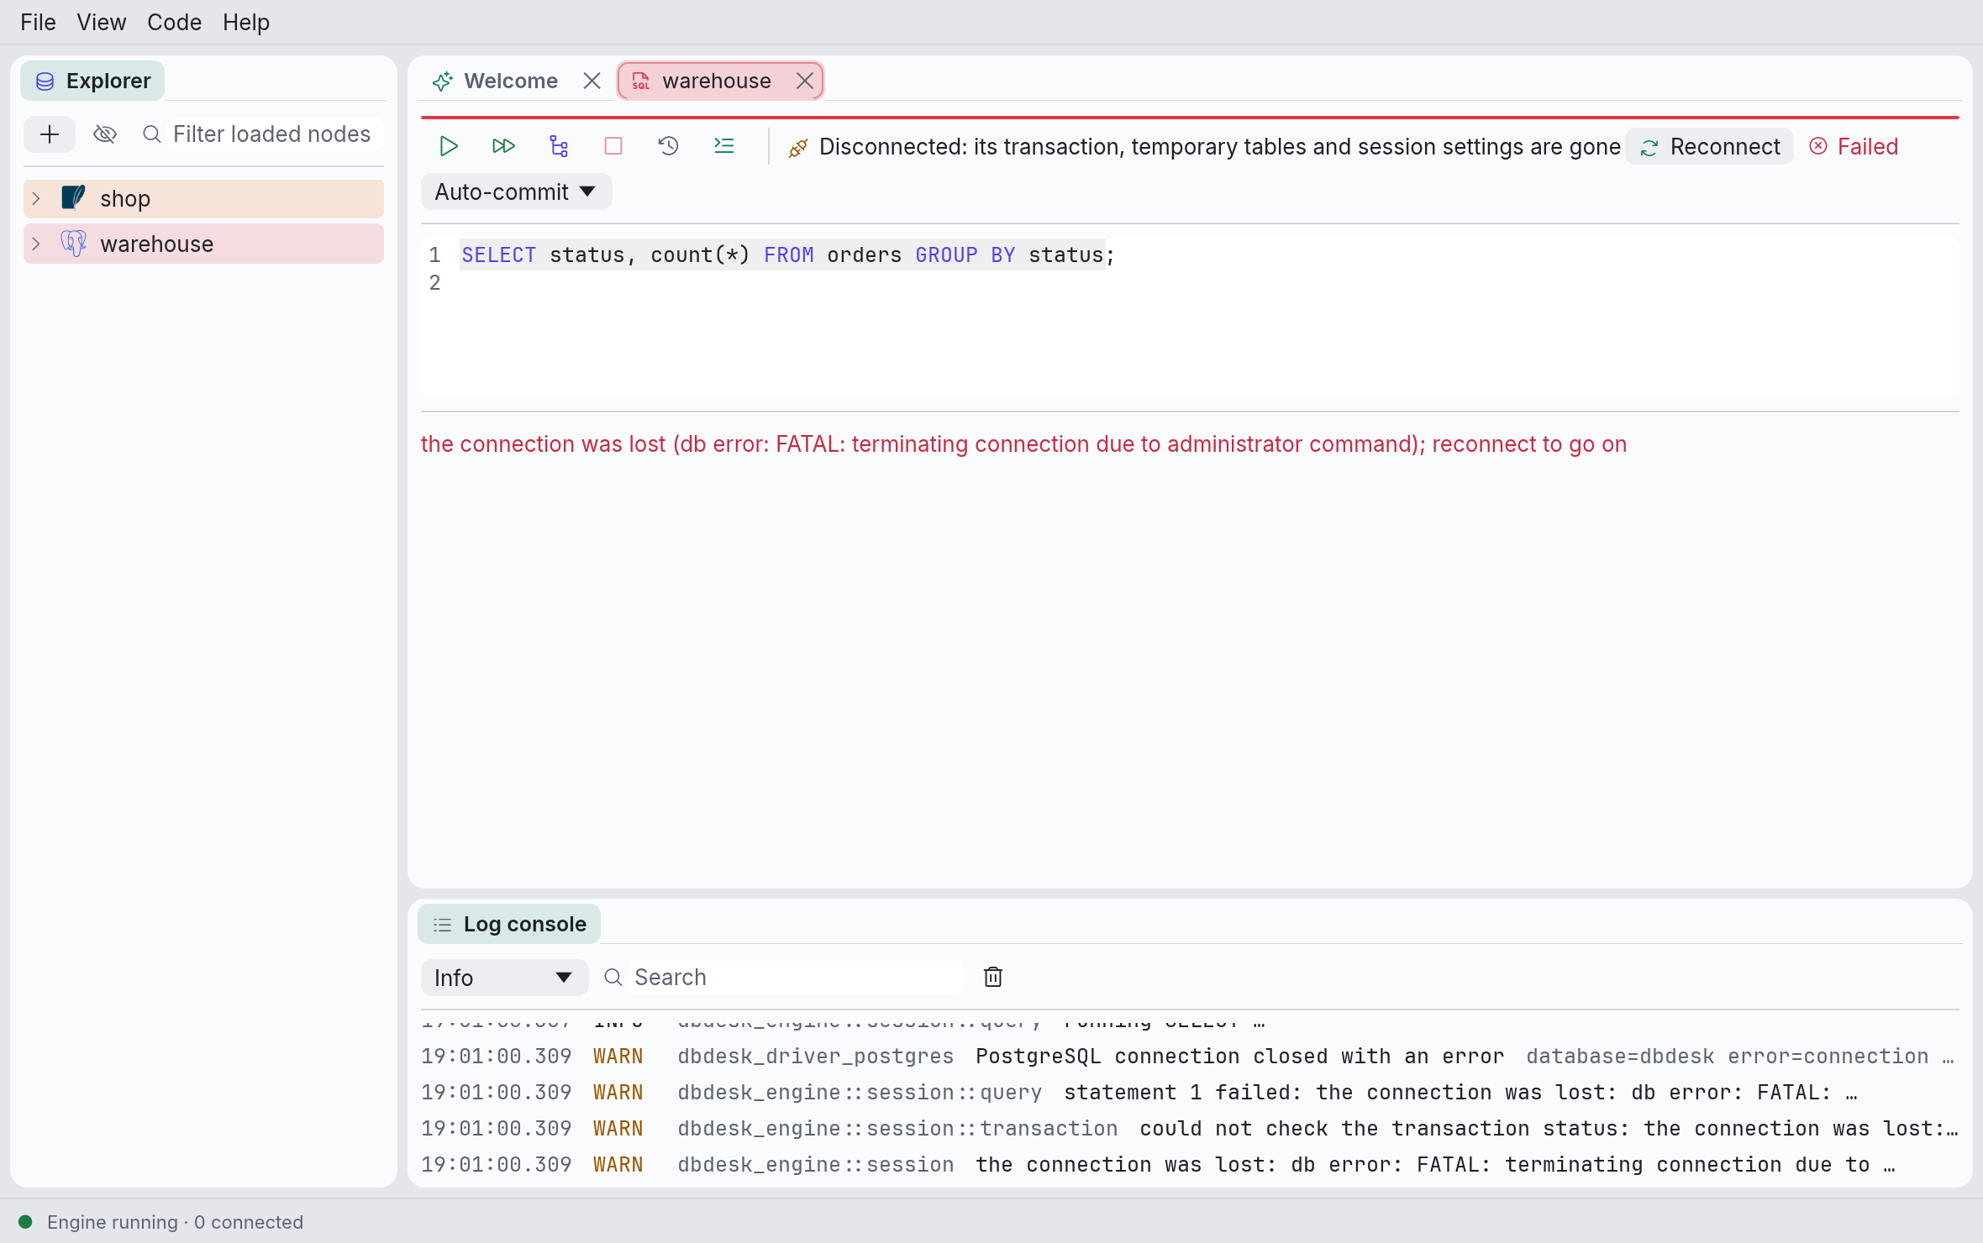Viewport: 1983px width, 1243px height.
Task: Run the current statement with play icon
Action: pyautogui.click(x=449, y=146)
